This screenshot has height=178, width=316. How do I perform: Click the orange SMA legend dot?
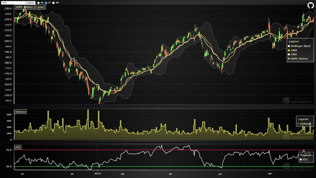[289, 50]
